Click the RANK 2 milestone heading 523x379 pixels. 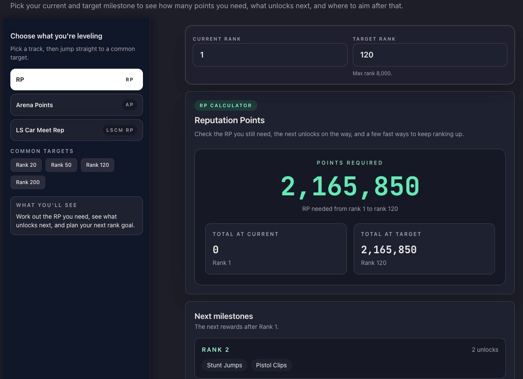pyautogui.click(x=216, y=350)
